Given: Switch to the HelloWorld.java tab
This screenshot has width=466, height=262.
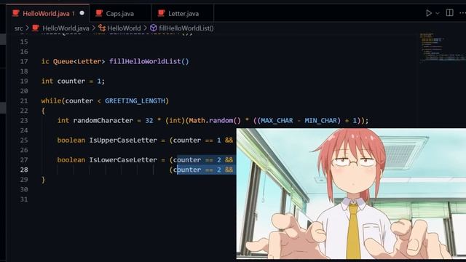Looking at the screenshot, I should pyautogui.click(x=48, y=13).
